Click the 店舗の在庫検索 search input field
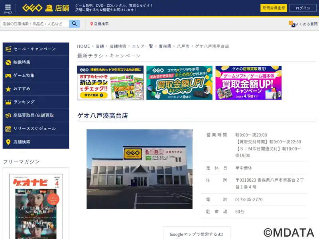Viewport: 319px width, 239px height. tap(35, 24)
